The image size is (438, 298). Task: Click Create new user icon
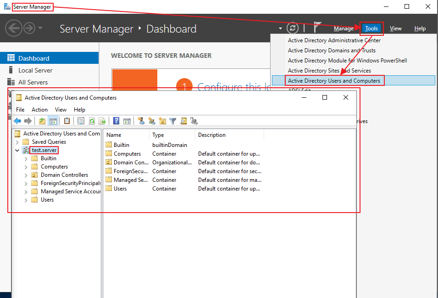(141, 121)
